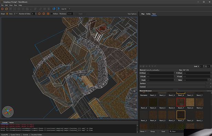
Task: Toggle the Used materials filter
Action: pos(163,131)
